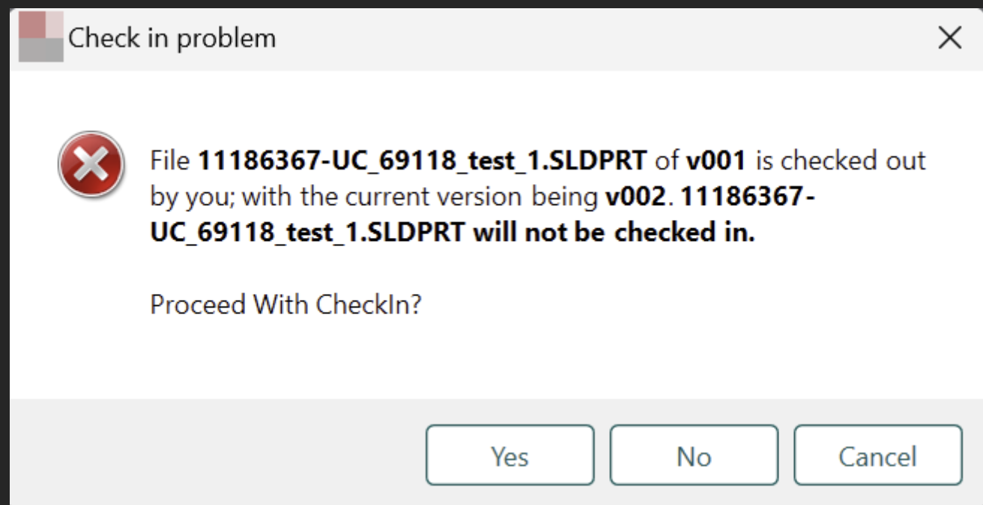
Task: Click No to skip the check in
Action: pyautogui.click(x=693, y=454)
